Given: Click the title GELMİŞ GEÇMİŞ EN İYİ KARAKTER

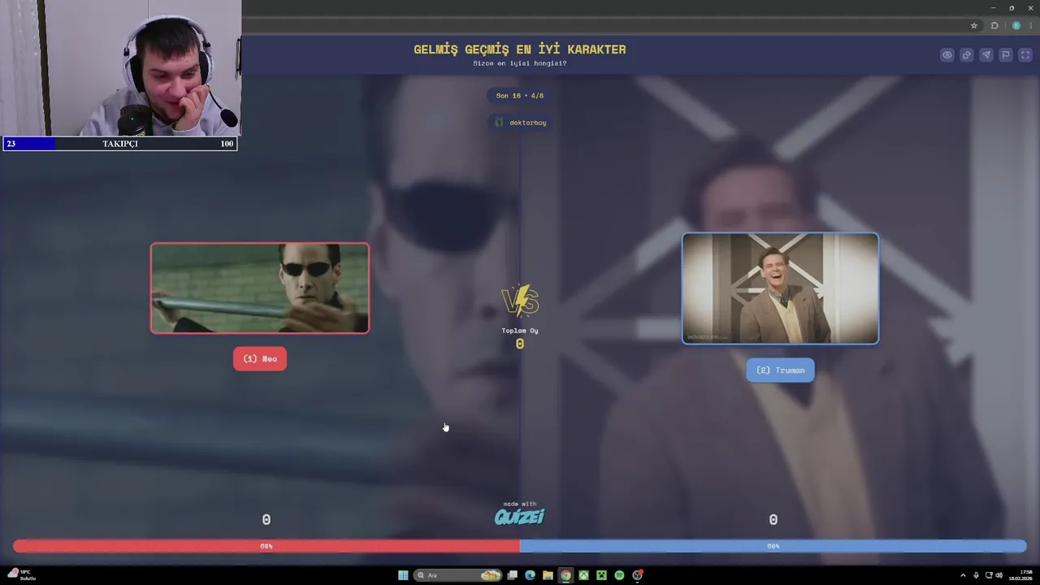Looking at the screenshot, I should (x=520, y=49).
